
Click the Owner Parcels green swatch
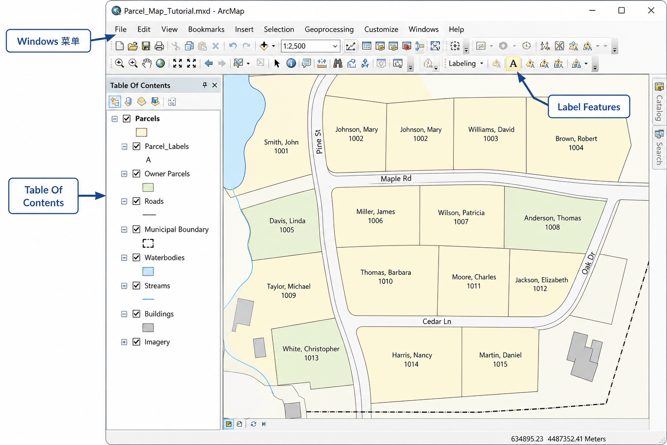[148, 187]
